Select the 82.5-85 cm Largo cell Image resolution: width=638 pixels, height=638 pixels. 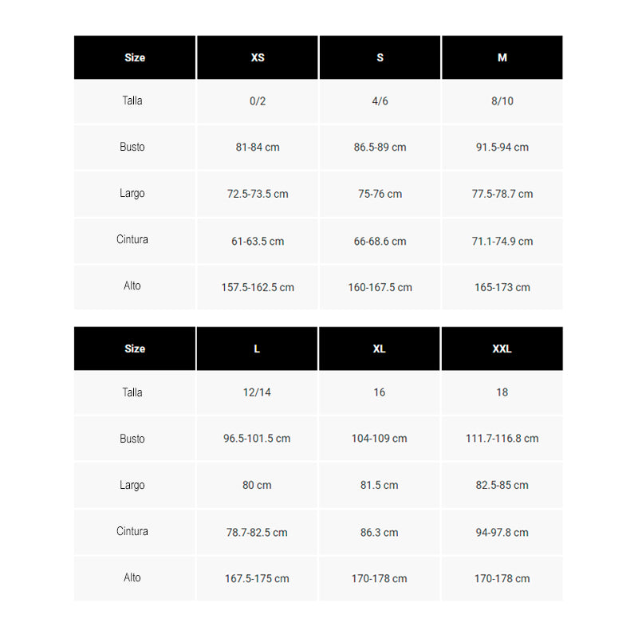coord(502,485)
